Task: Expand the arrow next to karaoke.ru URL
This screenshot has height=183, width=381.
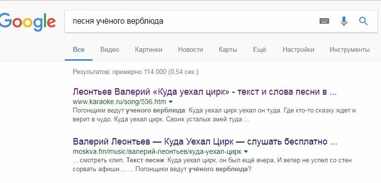Action: tap(171, 102)
